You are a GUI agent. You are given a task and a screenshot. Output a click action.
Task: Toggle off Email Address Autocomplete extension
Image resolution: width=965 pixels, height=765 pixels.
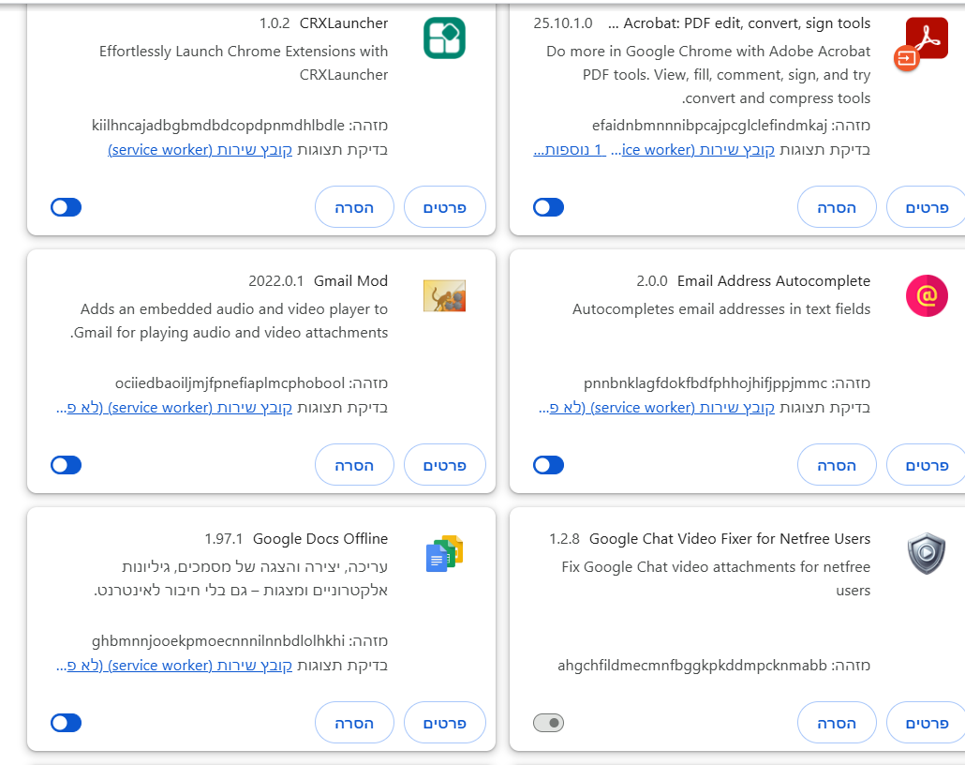pos(548,465)
